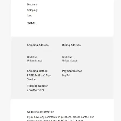This screenshot has height=121, width=121.
Task: Click Carlstadt under Shipping Address
Action: (x=32, y=57)
